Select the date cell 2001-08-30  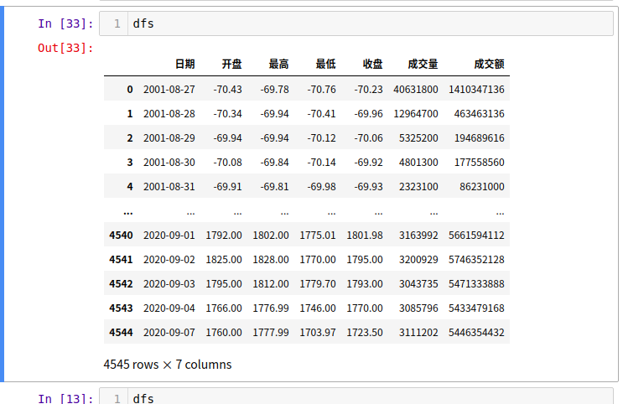click(x=169, y=162)
